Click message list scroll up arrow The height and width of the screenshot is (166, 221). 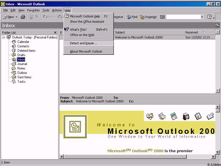218,32
